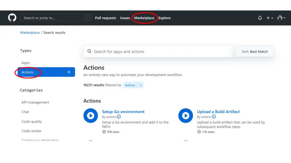Select the Apps type filter
Image resolution: width=291 pixels, height=163 pixels.
(26, 63)
